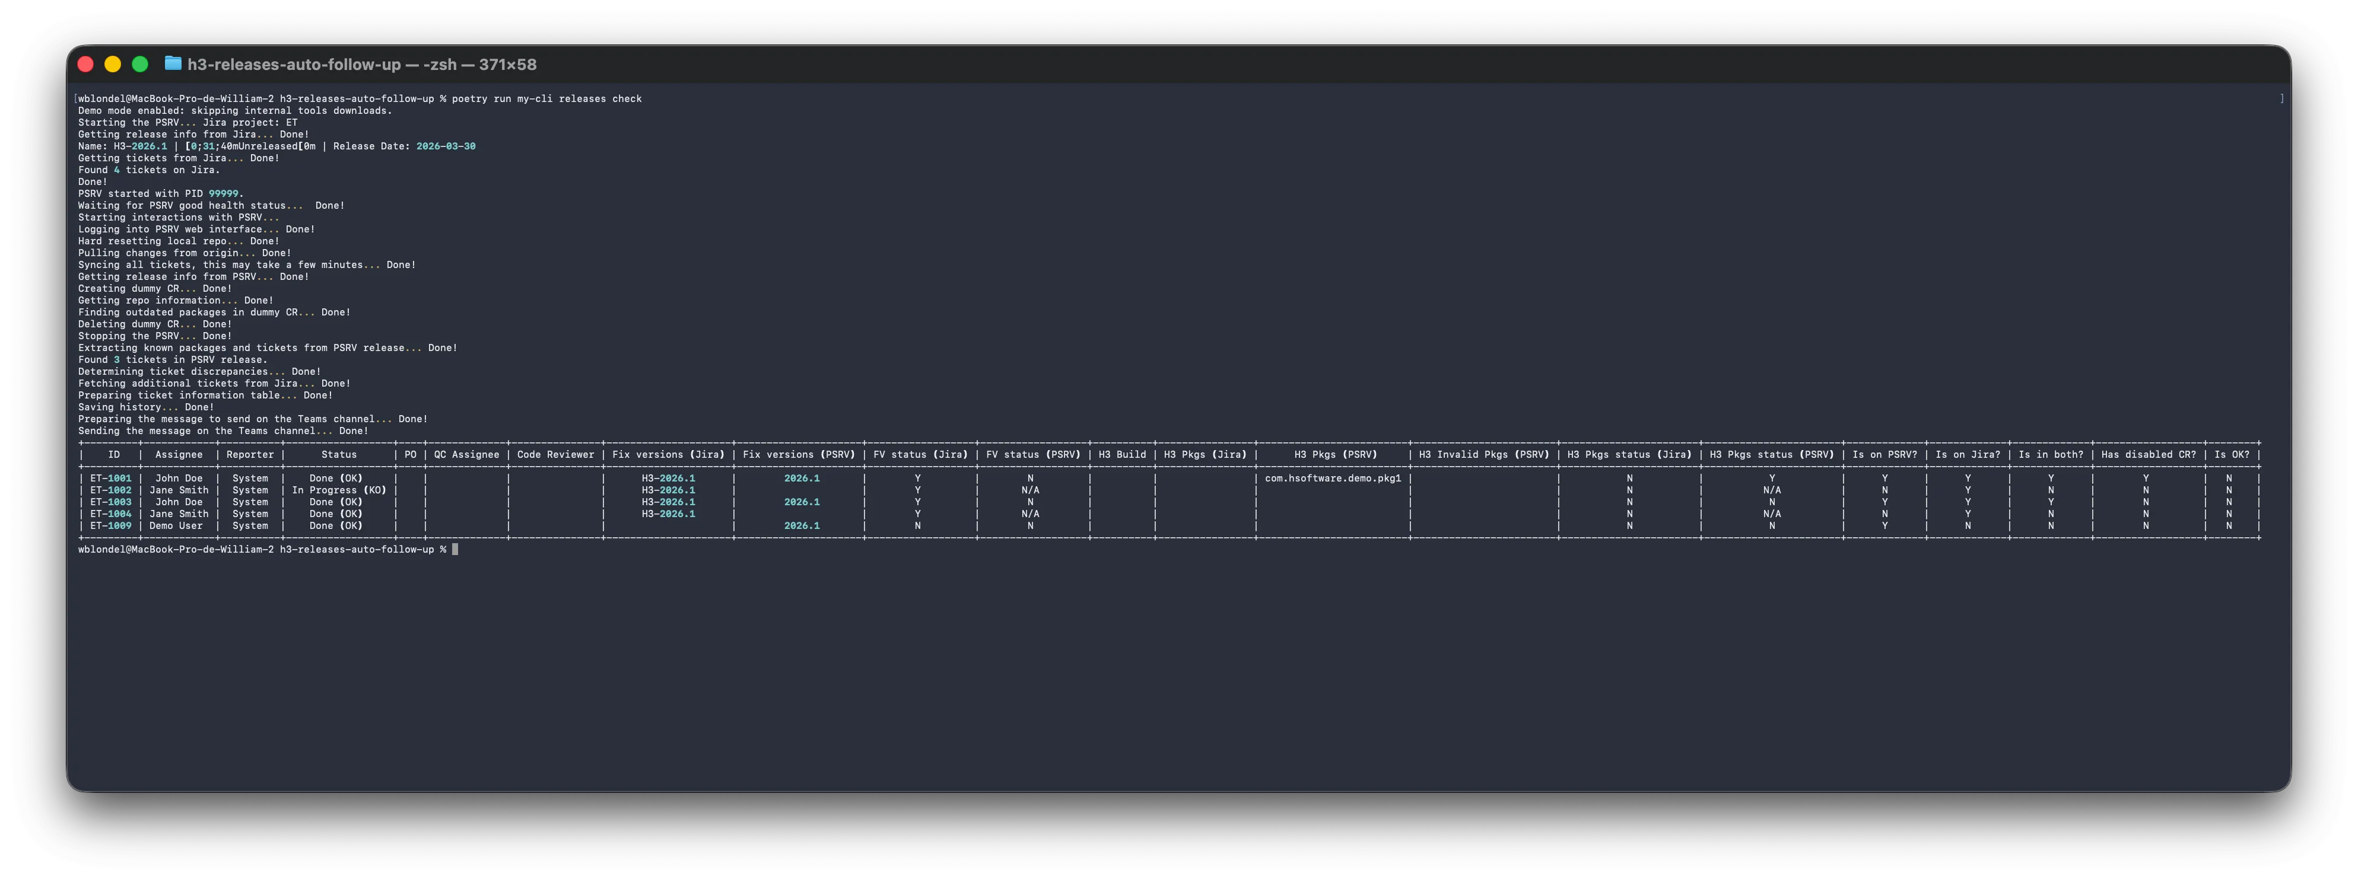The height and width of the screenshot is (880, 2358).
Task: Click the 'In Progress (KO)' status cell
Action: pyautogui.click(x=339, y=490)
